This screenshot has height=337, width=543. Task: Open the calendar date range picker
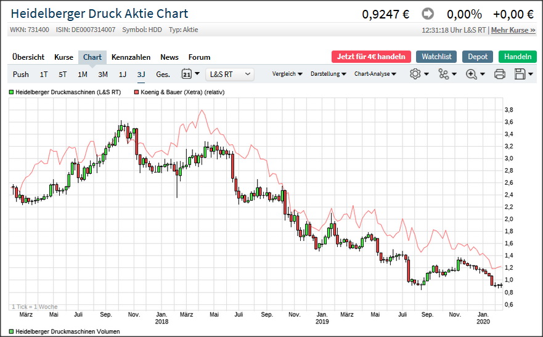click(x=190, y=74)
